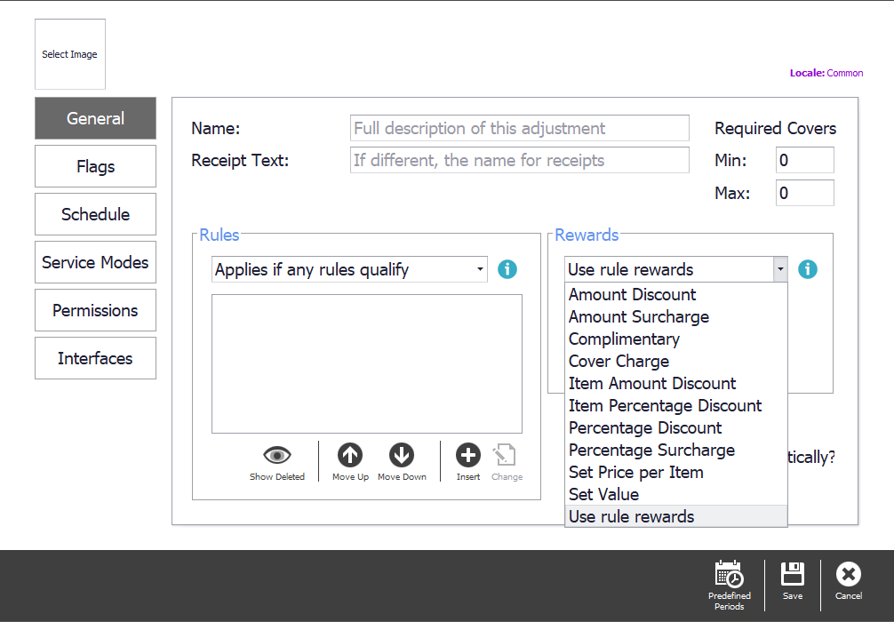Screen dimensions: 894x622
Task: Pick Item Amount Discount option
Action: (x=676, y=383)
